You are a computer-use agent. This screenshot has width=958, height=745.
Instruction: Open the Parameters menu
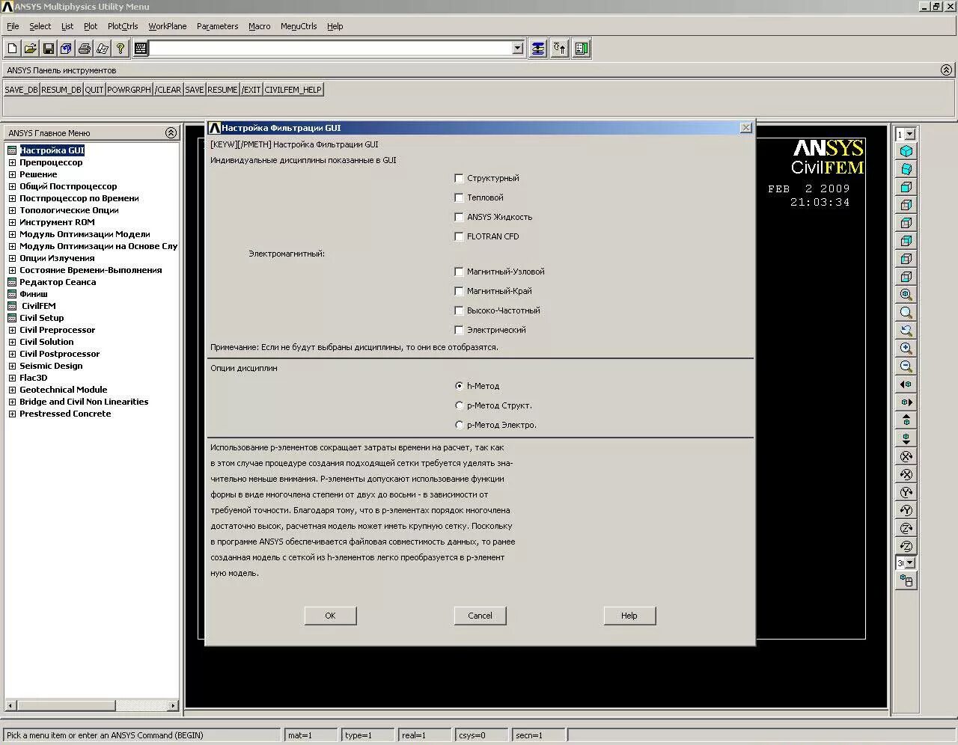click(x=217, y=26)
